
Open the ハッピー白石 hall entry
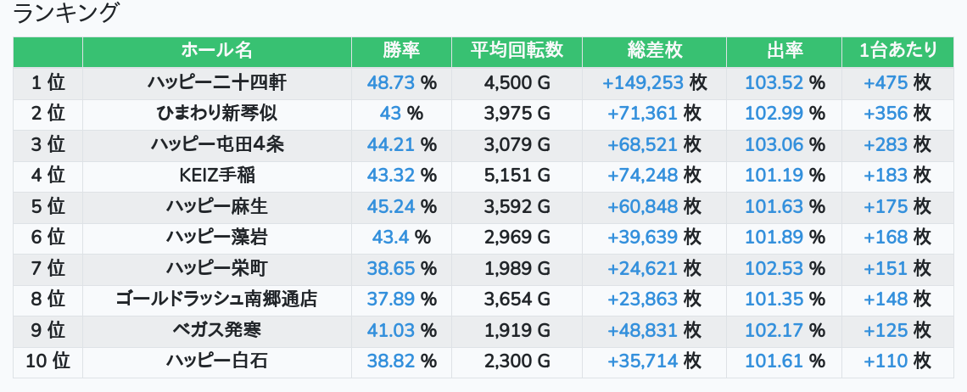point(216,361)
